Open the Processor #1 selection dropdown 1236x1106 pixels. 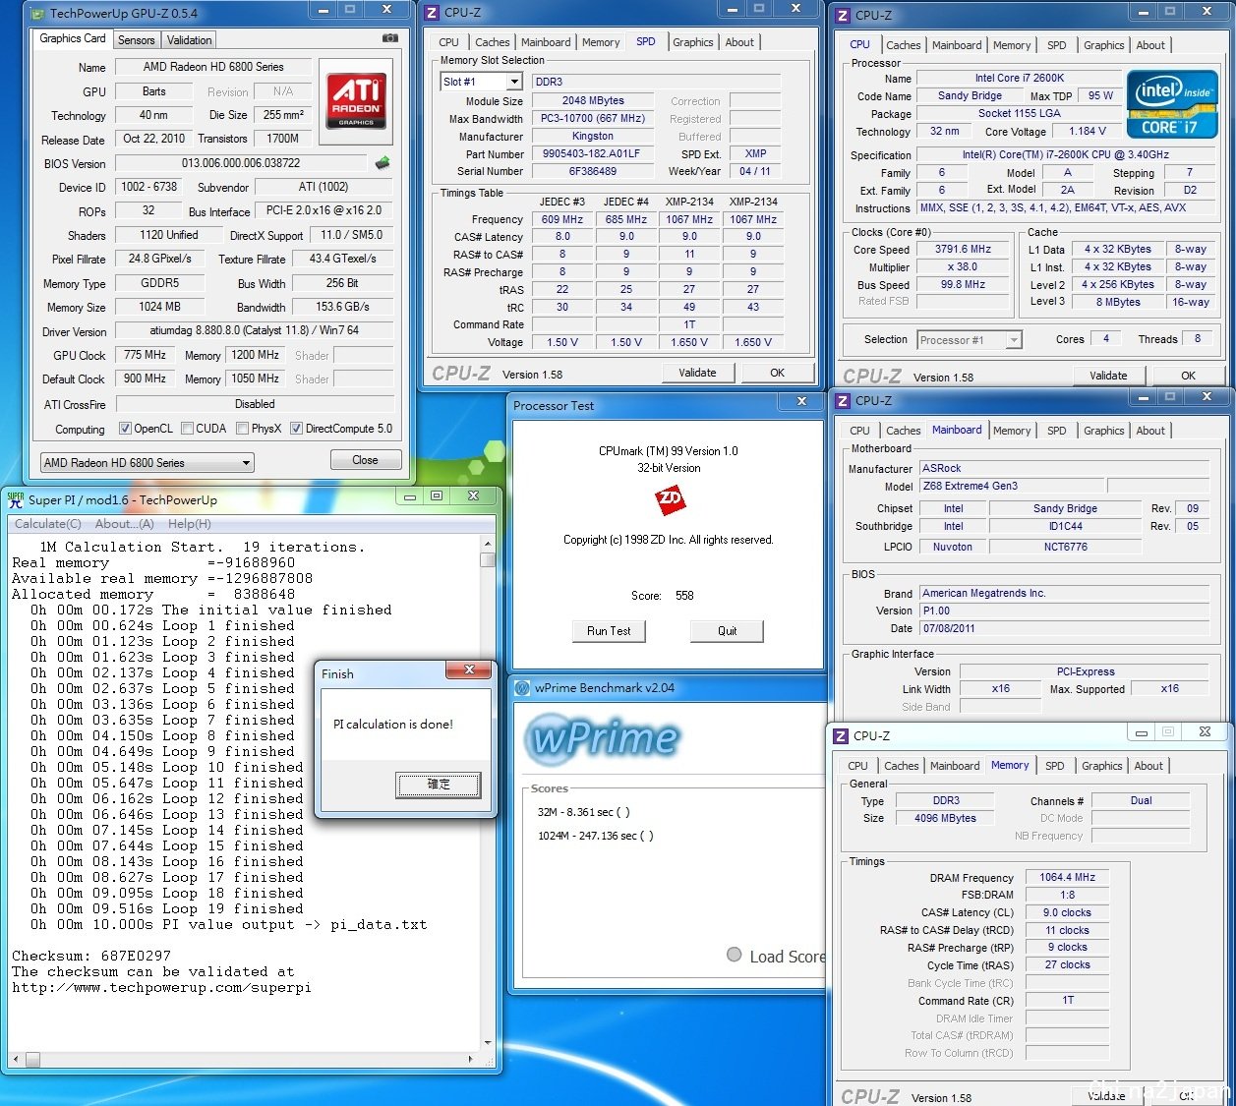pos(970,340)
